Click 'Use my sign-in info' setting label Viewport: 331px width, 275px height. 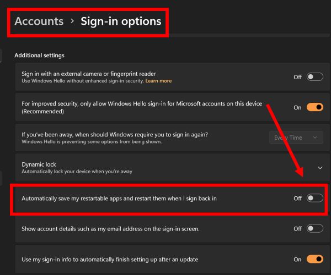coord(109,259)
